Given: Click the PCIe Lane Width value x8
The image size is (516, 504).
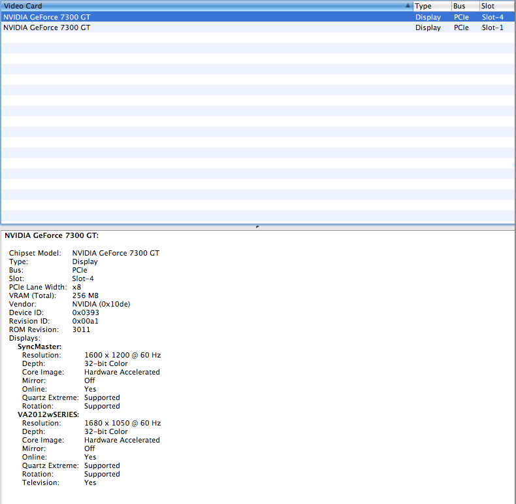Looking at the screenshot, I should point(76,287).
